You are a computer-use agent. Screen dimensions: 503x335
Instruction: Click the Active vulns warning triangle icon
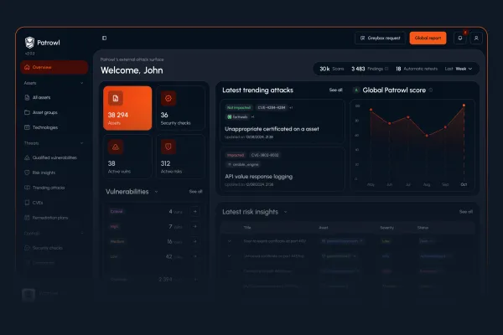(115, 147)
